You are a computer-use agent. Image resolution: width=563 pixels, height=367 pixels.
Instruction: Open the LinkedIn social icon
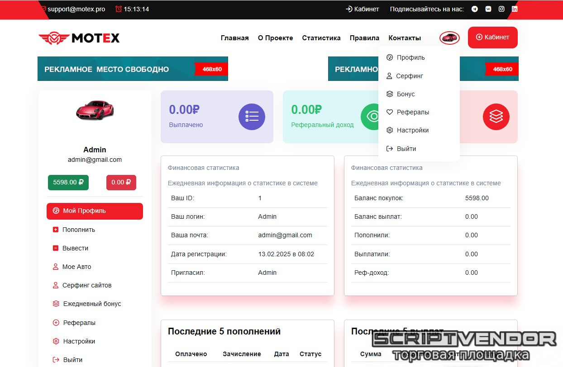(515, 9)
